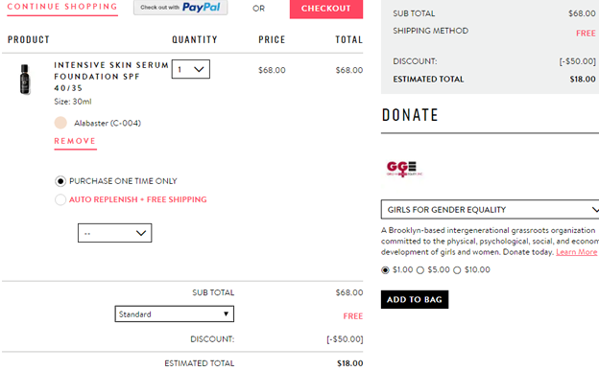Click the red CHECKOUT button
This screenshot has width=599, height=371.
[326, 9]
